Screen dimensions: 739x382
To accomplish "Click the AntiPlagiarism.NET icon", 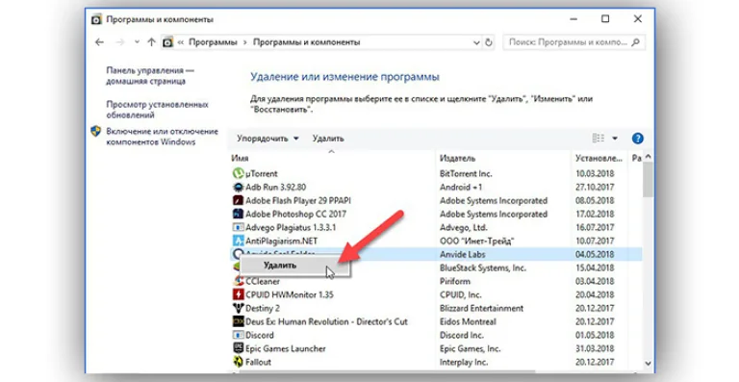I will (238, 242).
